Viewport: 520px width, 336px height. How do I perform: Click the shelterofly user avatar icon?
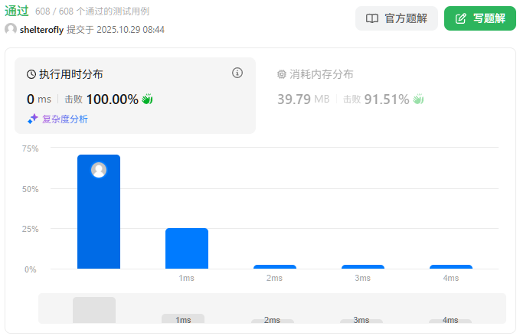point(11,29)
